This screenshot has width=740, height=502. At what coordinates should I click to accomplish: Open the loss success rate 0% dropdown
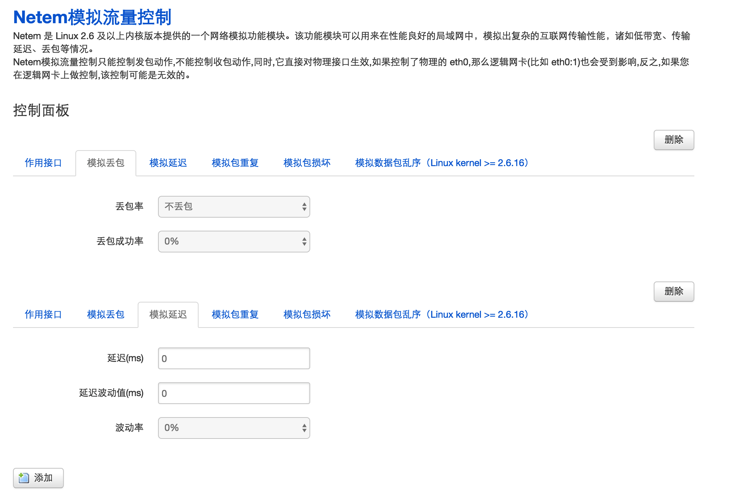pos(234,242)
